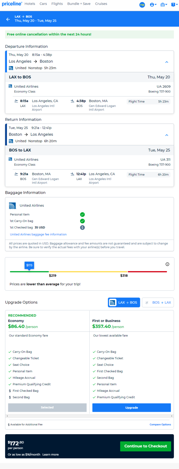Open the Bundle + Save menu item

pos(79,4)
